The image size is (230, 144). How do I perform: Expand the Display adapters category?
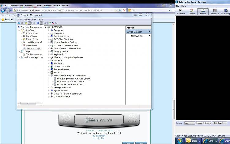49,37
